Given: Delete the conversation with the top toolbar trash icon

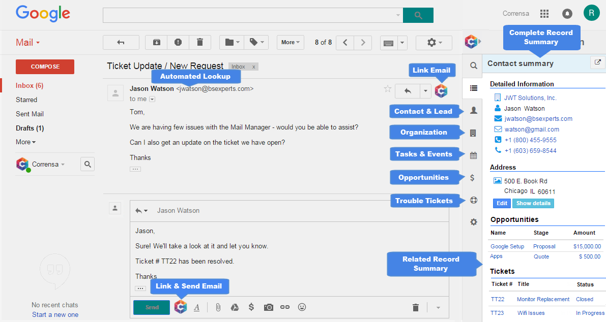Looking at the screenshot, I should pos(200,43).
